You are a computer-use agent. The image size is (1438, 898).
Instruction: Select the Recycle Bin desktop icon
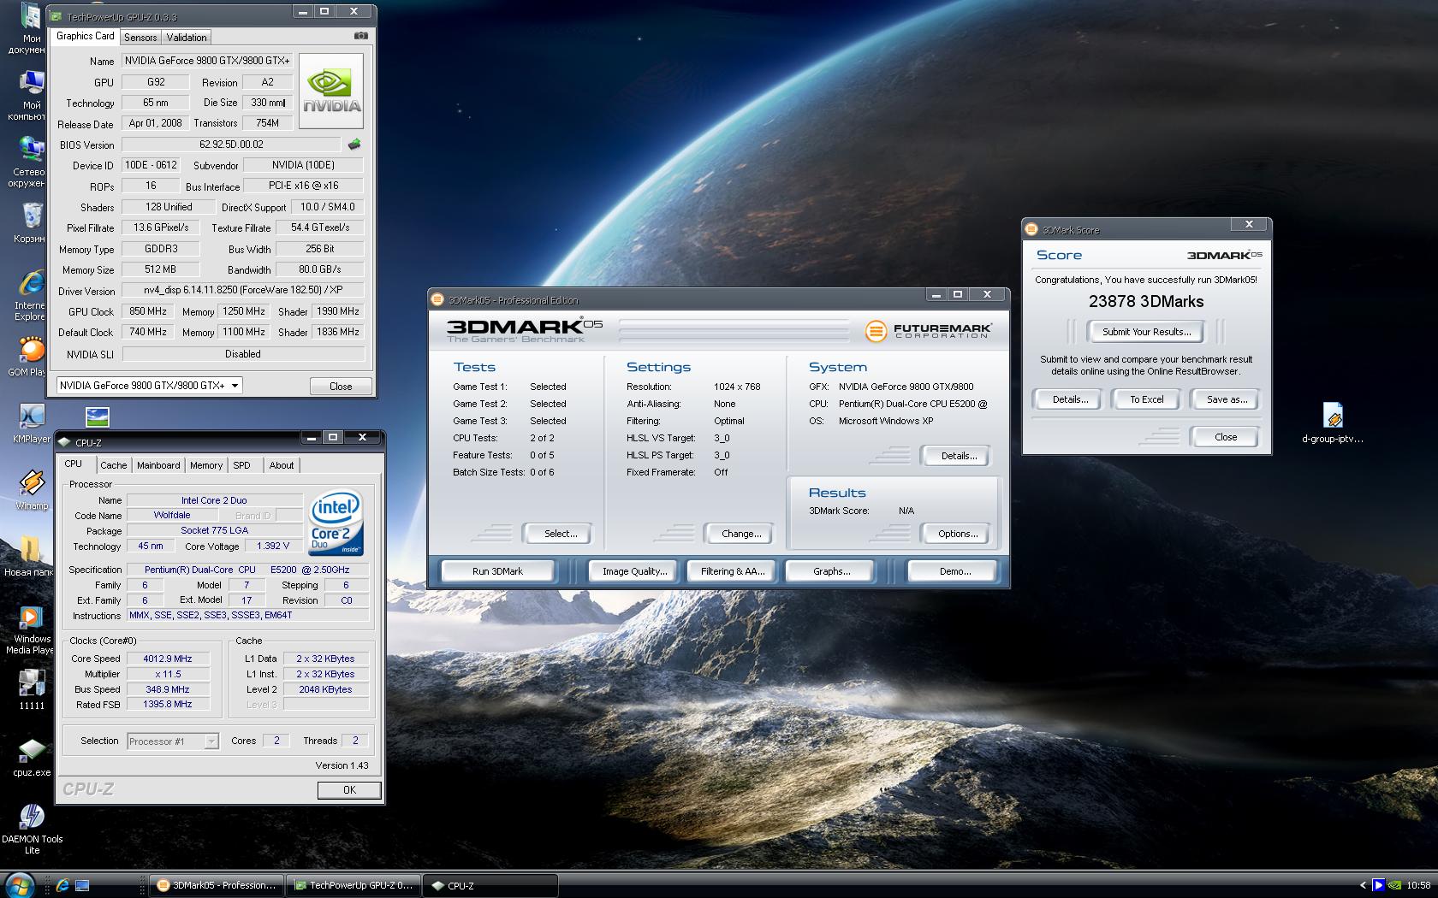[30, 222]
